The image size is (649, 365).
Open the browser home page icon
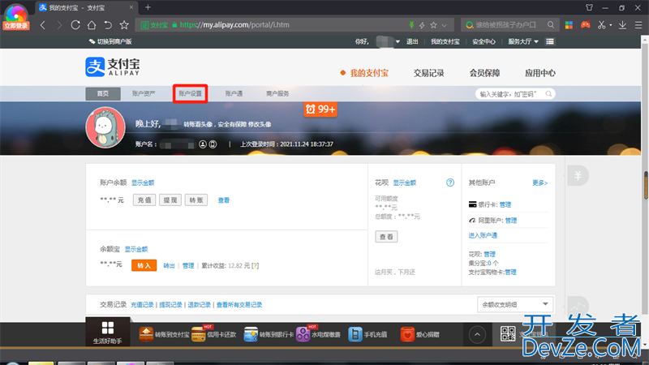[x=92, y=25]
